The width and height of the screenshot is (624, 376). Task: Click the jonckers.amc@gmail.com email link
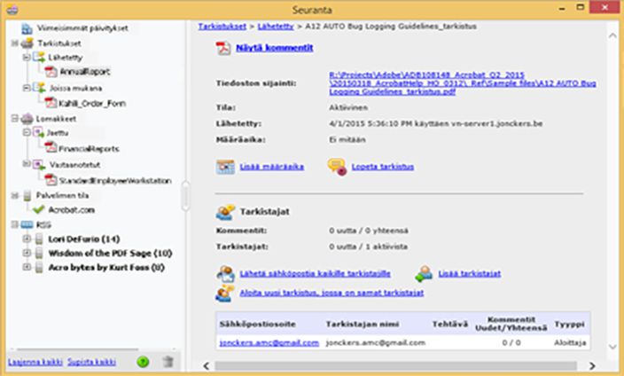[x=269, y=342]
